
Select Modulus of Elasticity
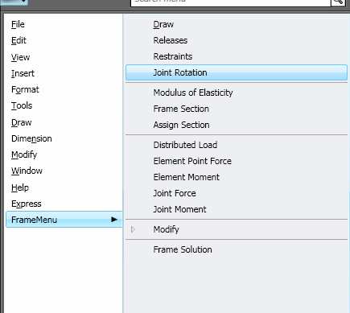[x=193, y=93]
